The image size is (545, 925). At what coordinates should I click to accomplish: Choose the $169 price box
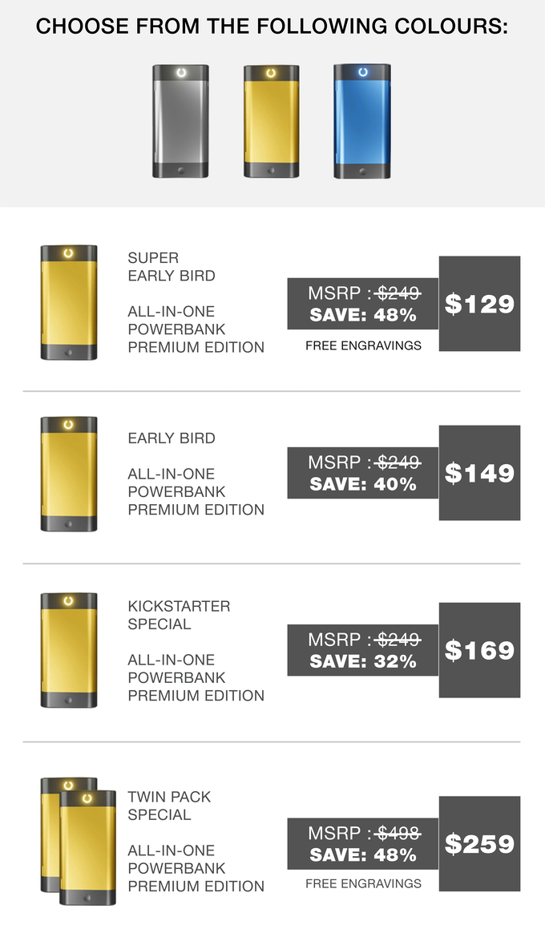pos(479,650)
